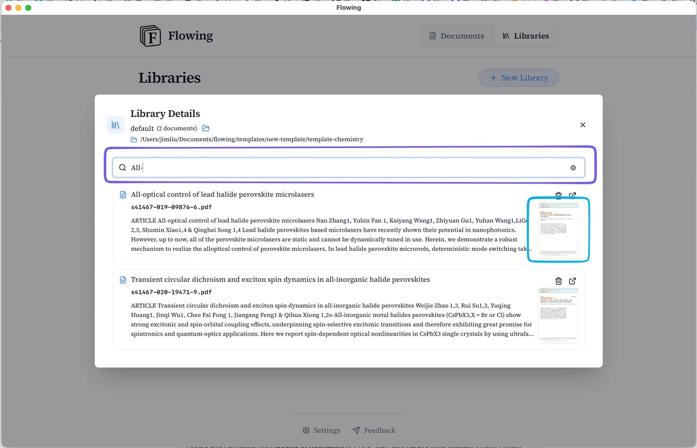
Task: Open Settings at the bottom
Action: 321,430
